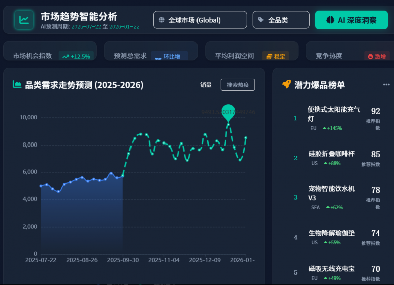
Task: Click the area chart icon before 品类需求走势预测
Action: click(17, 84)
